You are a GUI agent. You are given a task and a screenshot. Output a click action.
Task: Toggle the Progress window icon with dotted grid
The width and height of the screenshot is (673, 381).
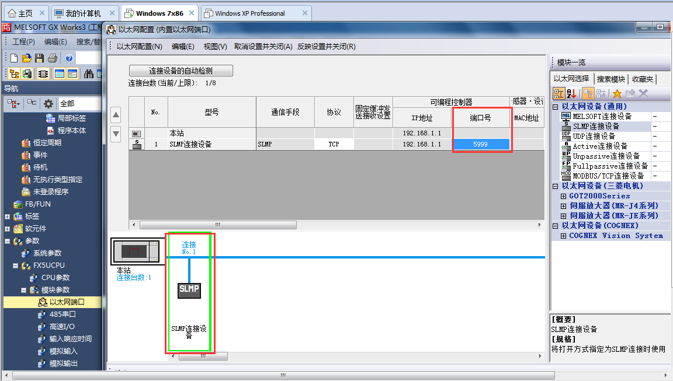click(72, 74)
